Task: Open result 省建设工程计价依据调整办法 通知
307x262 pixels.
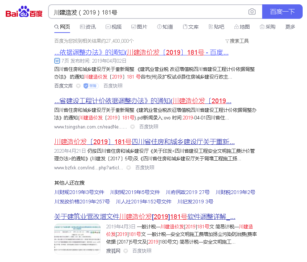Action: pyautogui.click(x=143, y=101)
